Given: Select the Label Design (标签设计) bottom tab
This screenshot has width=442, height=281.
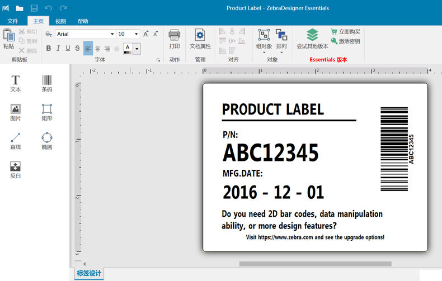Looking at the screenshot, I should pos(89,273).
